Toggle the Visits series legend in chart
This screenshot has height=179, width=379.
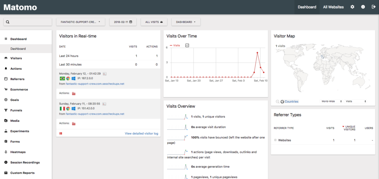click(175, 45)
